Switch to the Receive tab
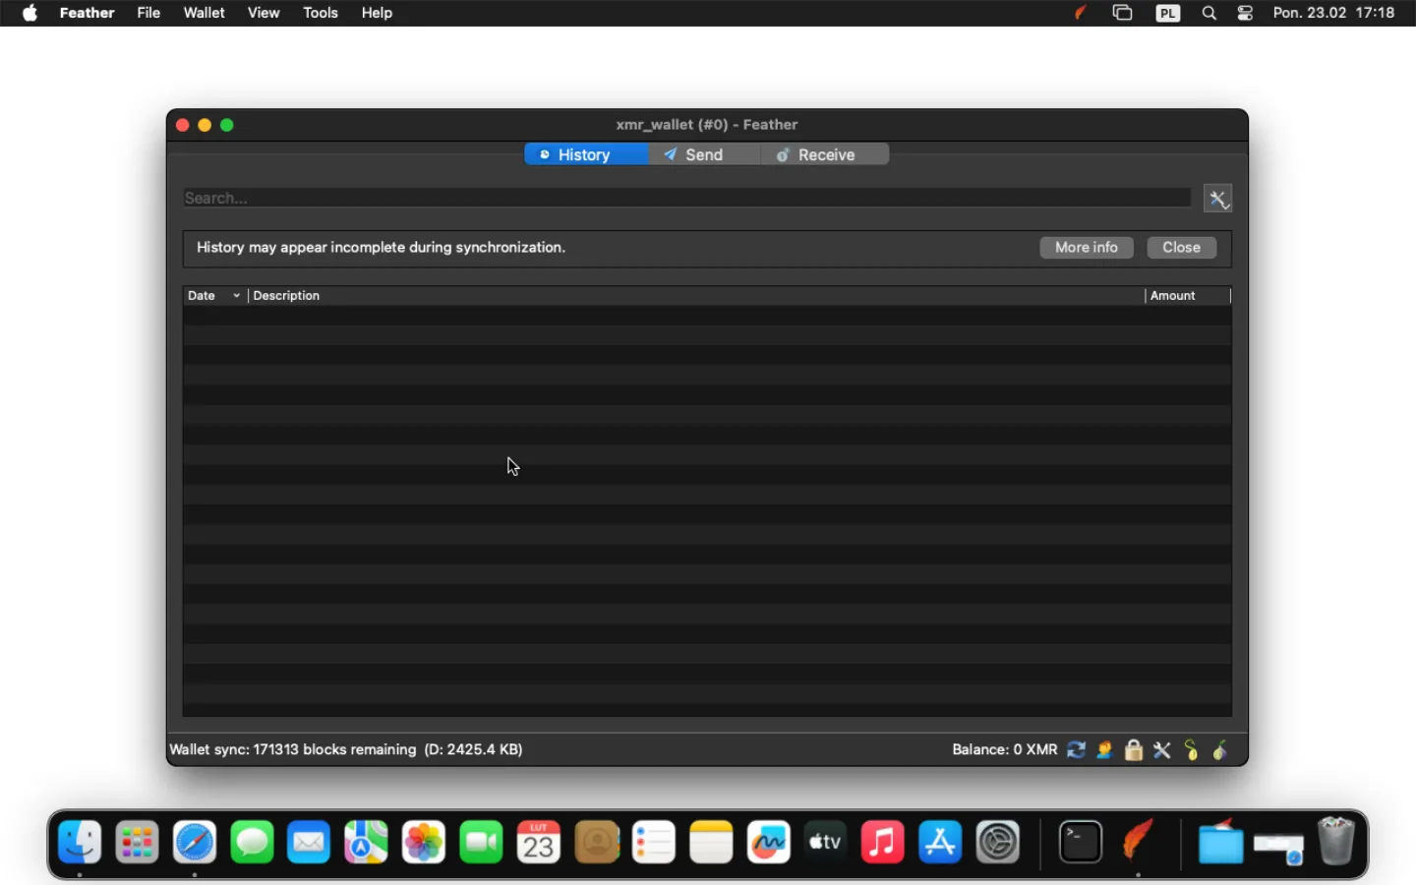 point(825,154)
